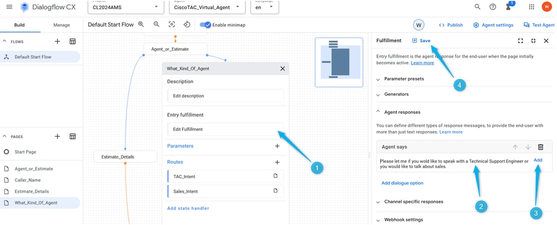
Task: Open the Project CL2024AMS dropdown
Action: coord(126,7)
